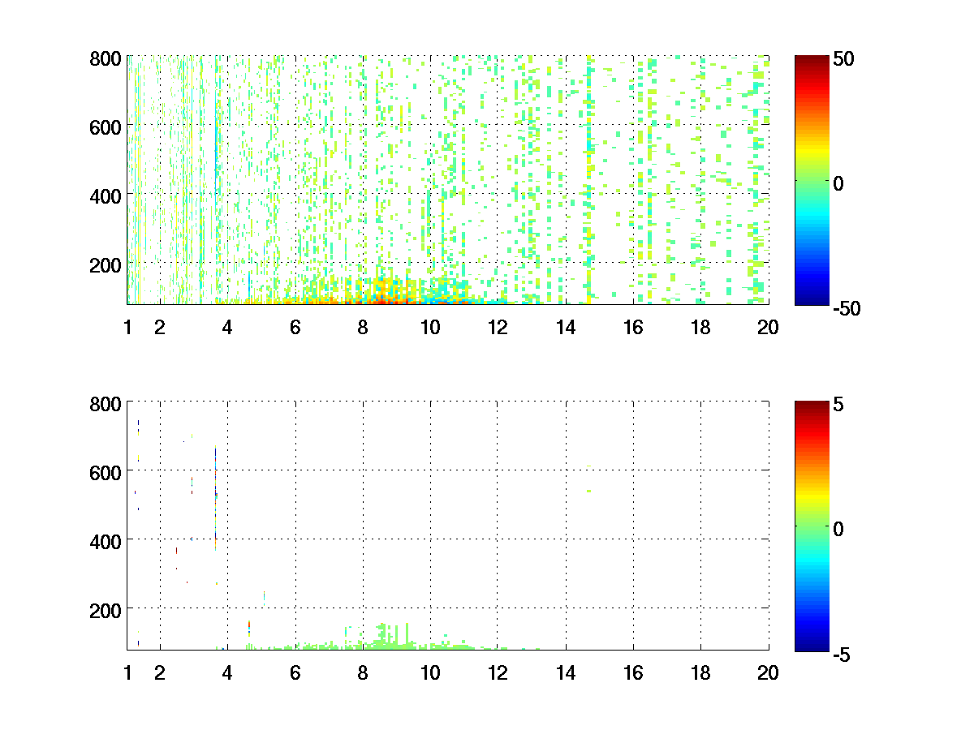Select the 0 label on the upper colorbar
974x730 pixels.
(838, 183)
